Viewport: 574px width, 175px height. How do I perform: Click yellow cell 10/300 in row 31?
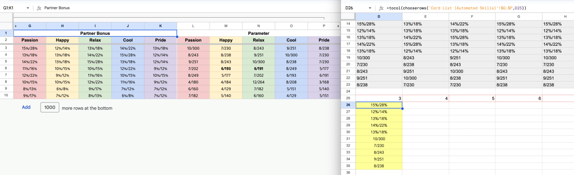[378, 139]
